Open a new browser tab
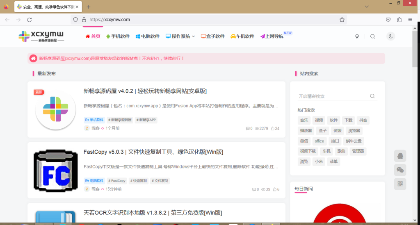Screen dimensions: 420x225 point(89,7)
